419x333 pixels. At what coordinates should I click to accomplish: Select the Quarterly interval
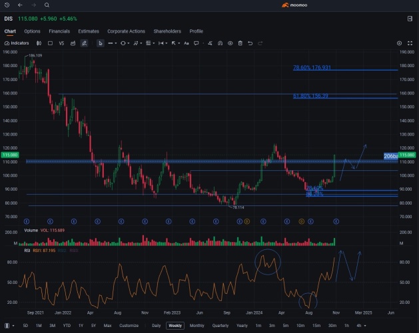[220, 326]
